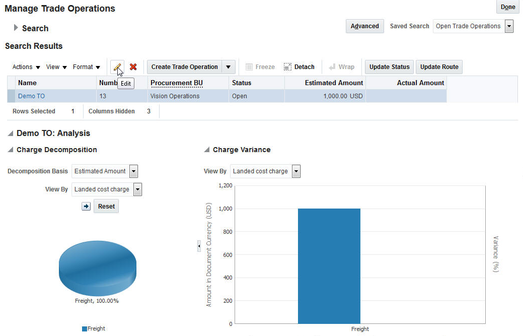523x336 pixels.
Task: Expand the Search section
Action: tap(16, 28)
